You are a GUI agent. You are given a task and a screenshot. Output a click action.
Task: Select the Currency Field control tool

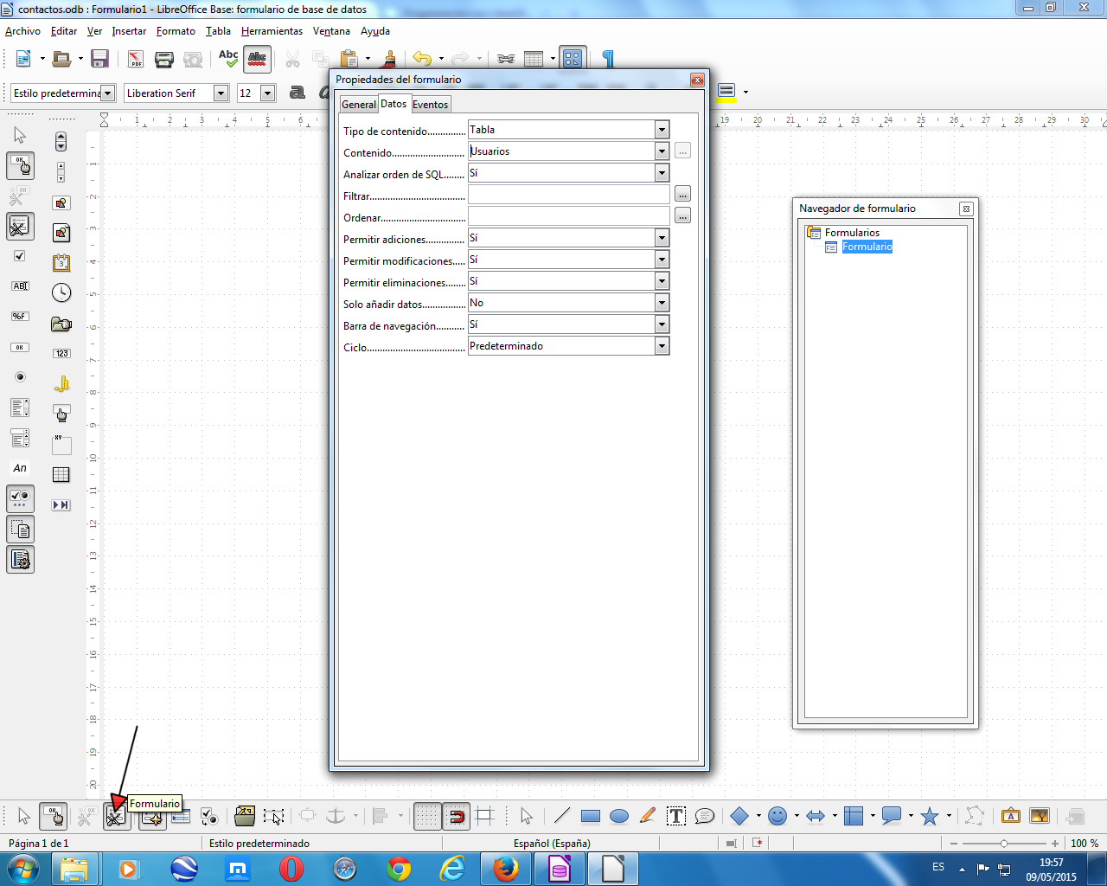(x=61, y=384)
